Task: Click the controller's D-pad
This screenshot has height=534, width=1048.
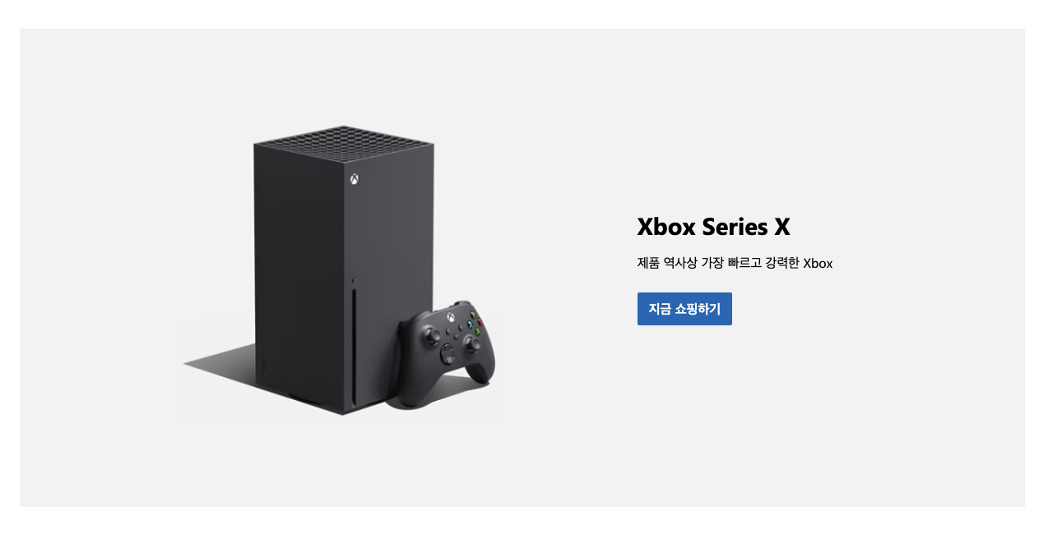Action: [x=447, y=356]
